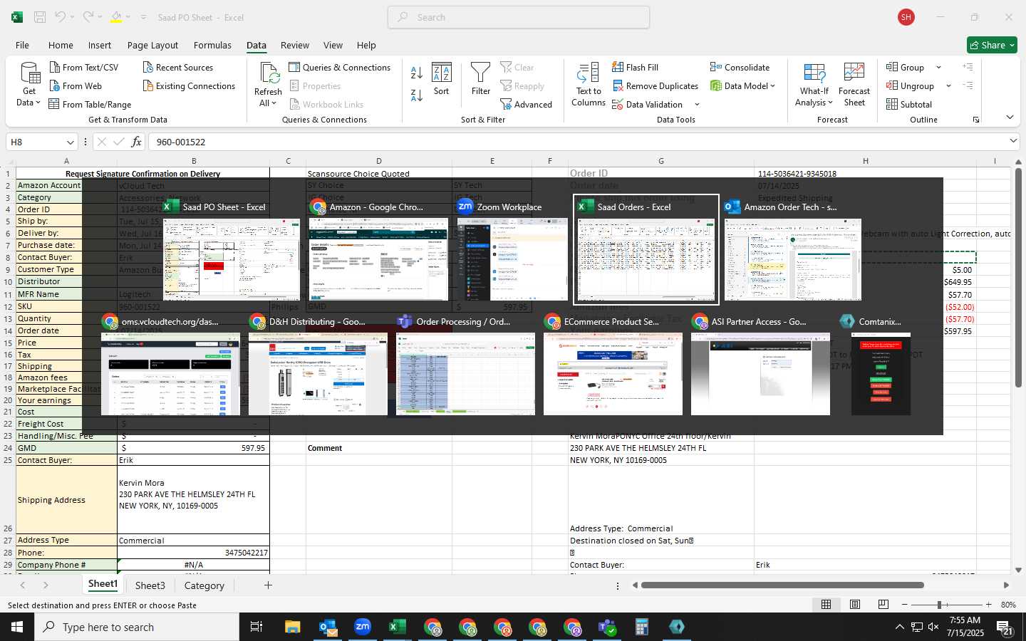The height and width of the screenshot is (641, 1026).
Task: Switch to Page Layout view in status bar
Action: click(855, 605)
